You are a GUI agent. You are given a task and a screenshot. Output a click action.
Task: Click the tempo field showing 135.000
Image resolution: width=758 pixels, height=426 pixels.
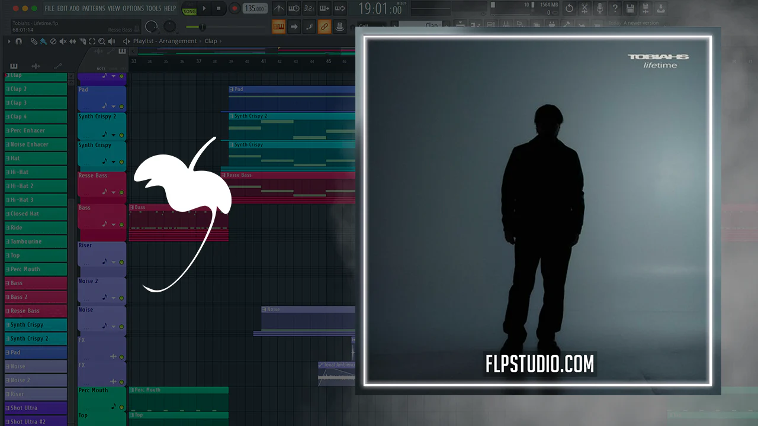tap(255, 9)
